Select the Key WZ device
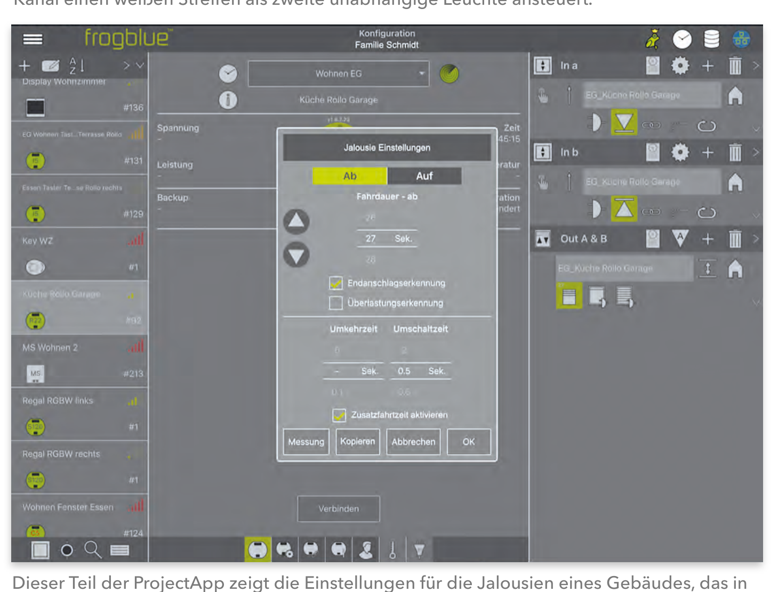The image size is (778, 592). pos(79,254)
